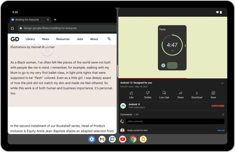This screenshot has width=235, height=152.
Task: Share the Android 12 video
Action: pos(180,95)
